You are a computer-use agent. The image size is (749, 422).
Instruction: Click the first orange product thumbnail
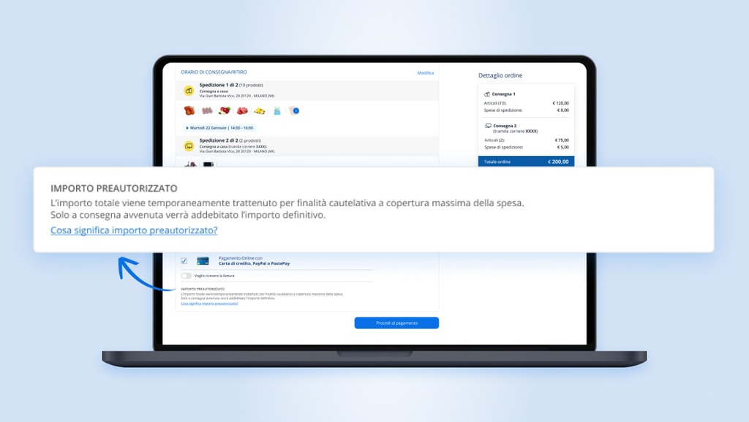(x=189, y=110)
